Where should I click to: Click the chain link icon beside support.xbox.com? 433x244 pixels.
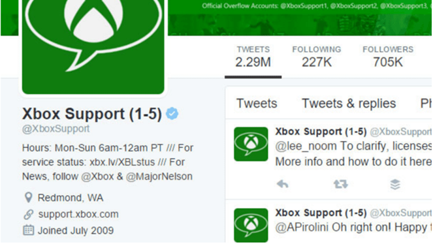[x=29, y=214]
